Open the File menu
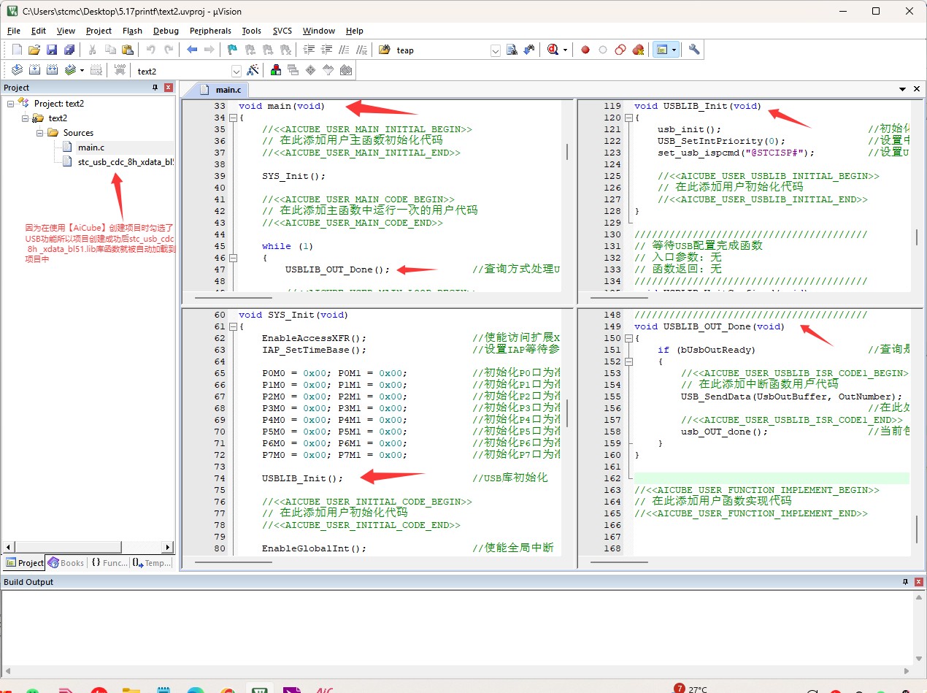Screen dimensions: 927x693 point(14,31)
